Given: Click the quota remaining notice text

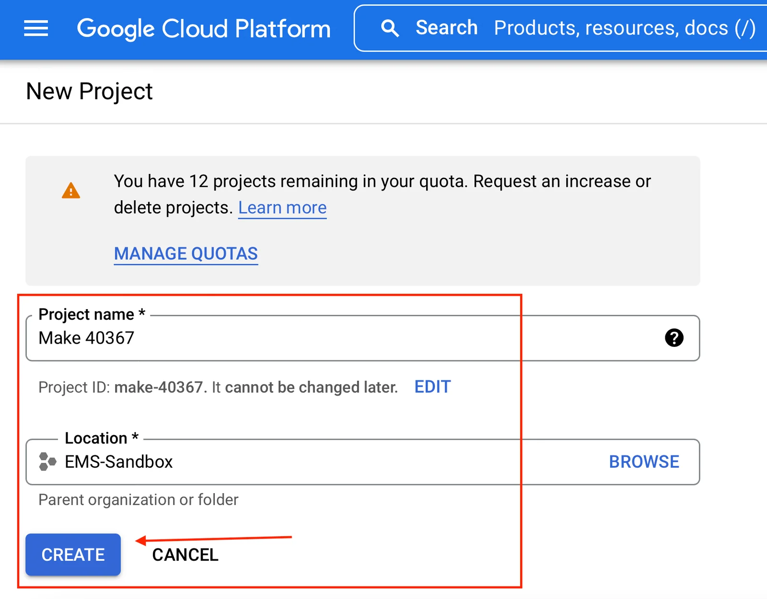Looking at the screenshot, I should (x=382, y=194).
